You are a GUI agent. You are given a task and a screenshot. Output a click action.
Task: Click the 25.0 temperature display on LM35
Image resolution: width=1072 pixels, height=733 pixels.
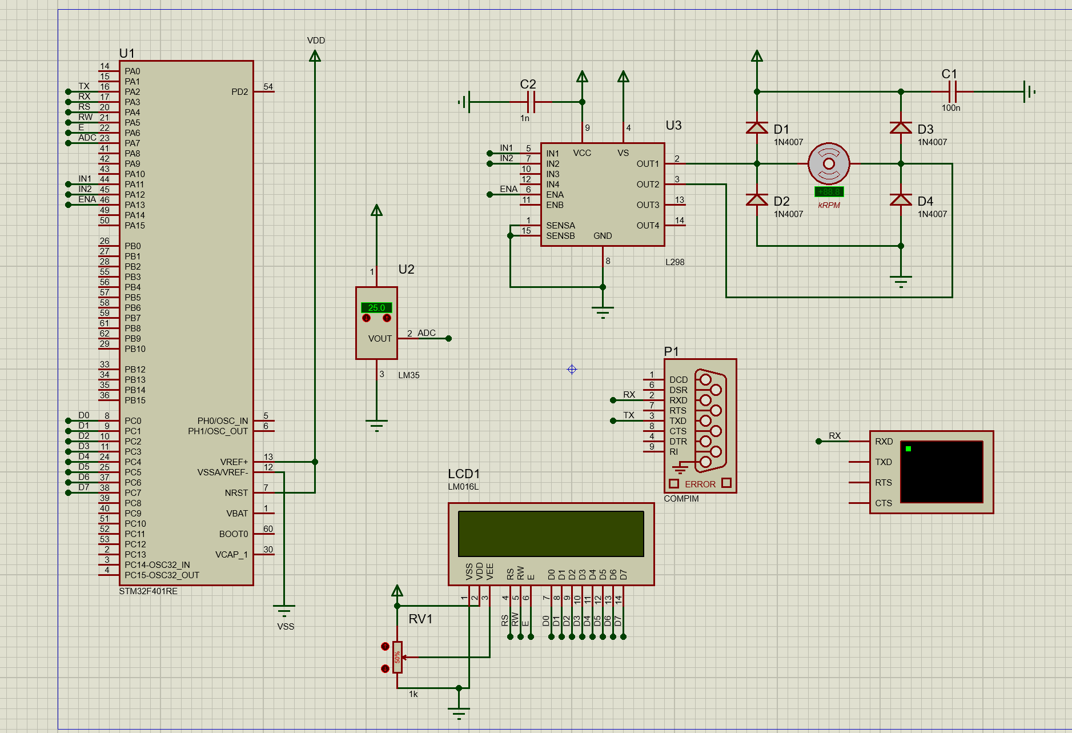tap(376, 307)
